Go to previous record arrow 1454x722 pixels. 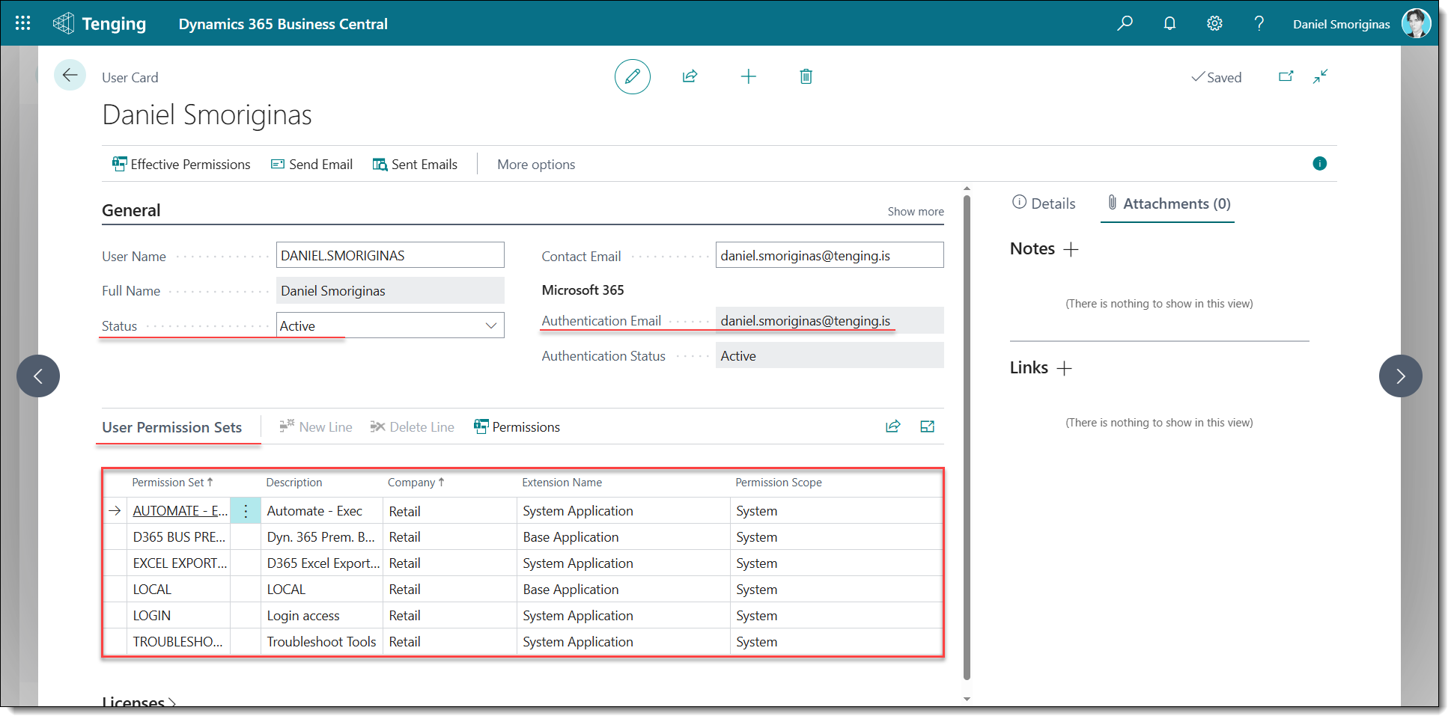coord(38,376)
